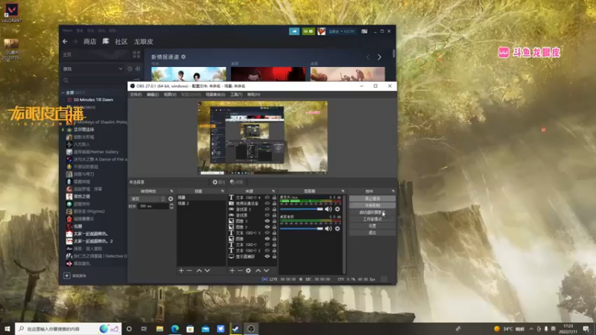The image size is (596, 335).
Task: Open Steam account name dropdown
Action: 341,31
